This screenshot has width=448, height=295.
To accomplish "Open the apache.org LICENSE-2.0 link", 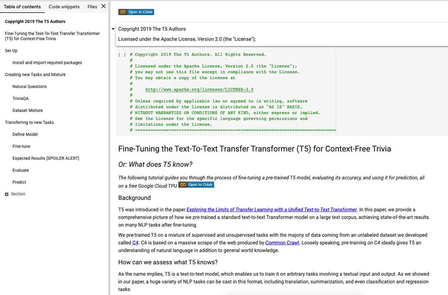I will click(x=199, y=89).
